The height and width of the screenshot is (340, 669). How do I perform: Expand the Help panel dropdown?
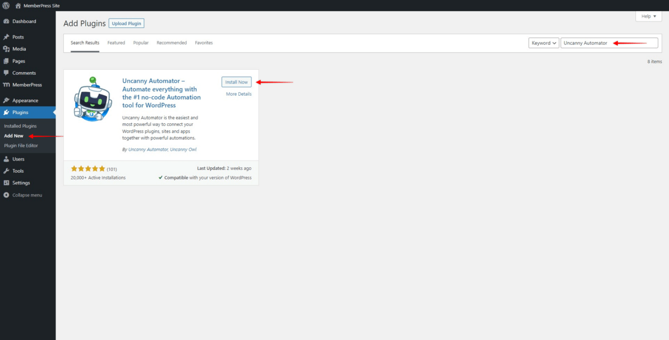coord(649,17)
